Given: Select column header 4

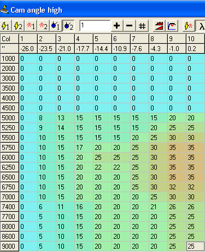Looking at the screenshot, I should [x=84, y=39].
